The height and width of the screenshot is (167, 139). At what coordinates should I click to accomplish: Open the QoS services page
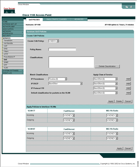(x=13, y=60)
